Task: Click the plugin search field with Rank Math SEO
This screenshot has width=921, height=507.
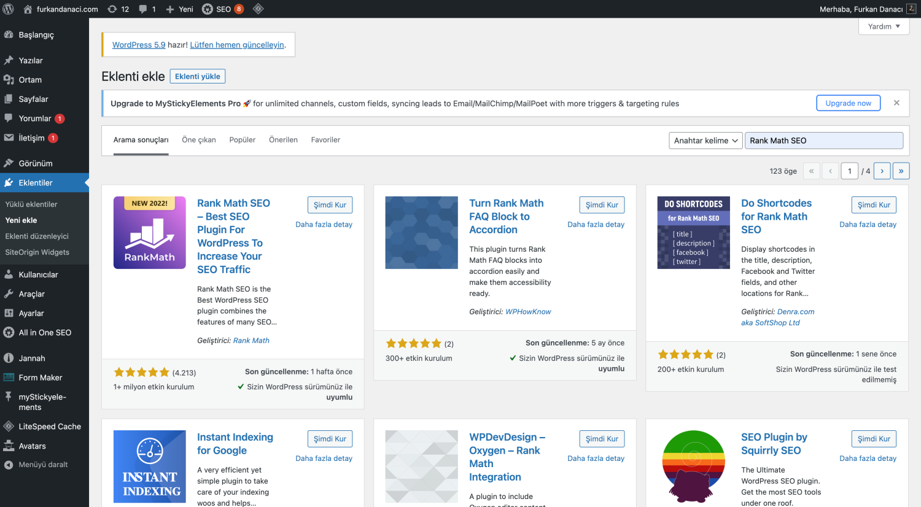Action: (x=823, y=141)
